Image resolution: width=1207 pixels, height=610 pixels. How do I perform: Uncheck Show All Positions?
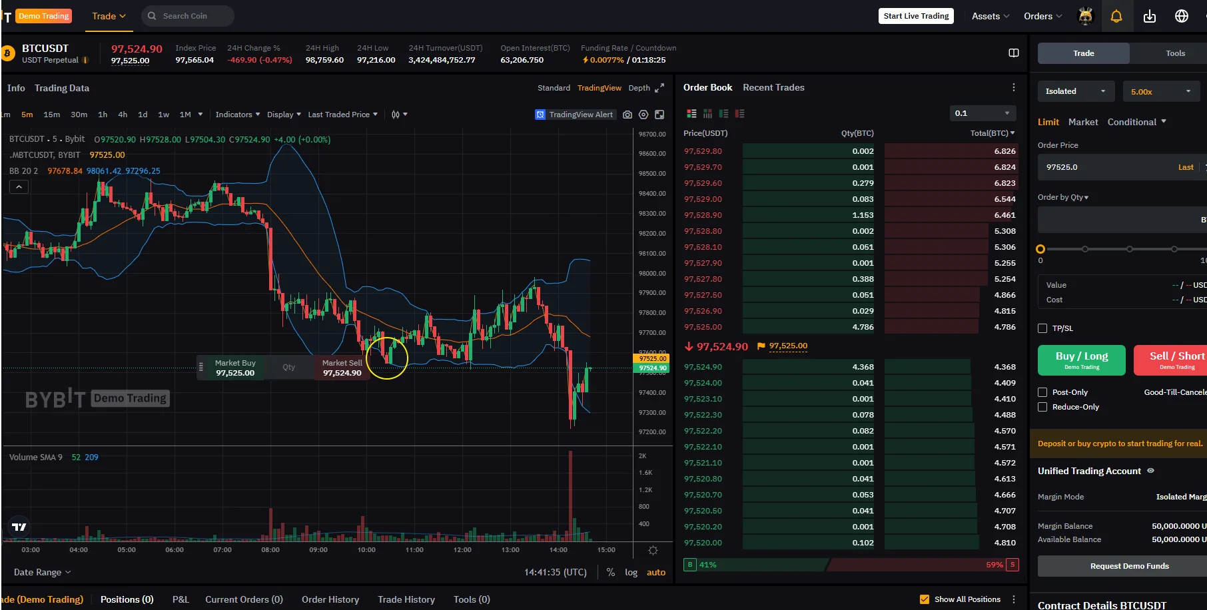(x=925, y=599)
